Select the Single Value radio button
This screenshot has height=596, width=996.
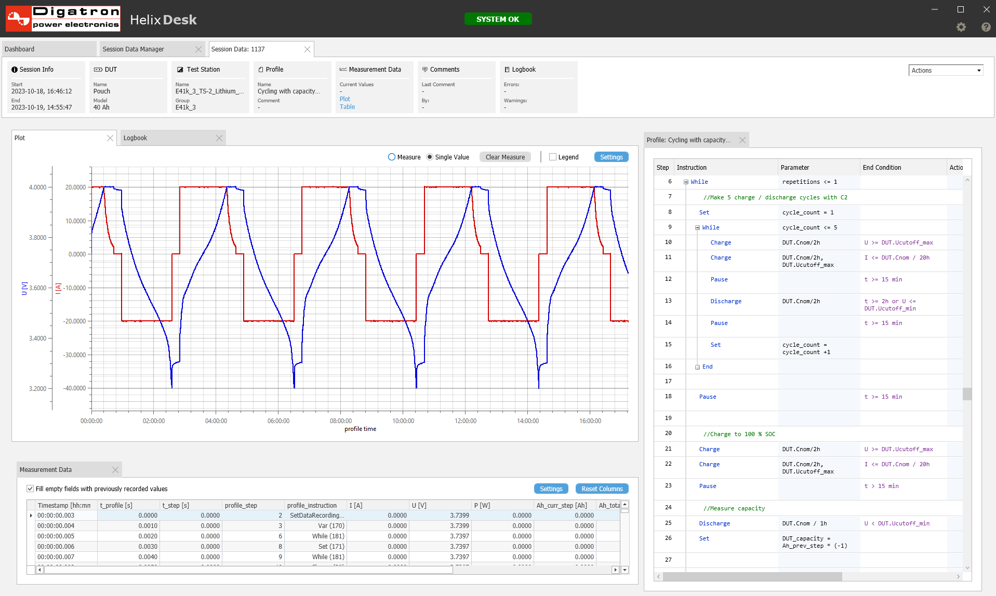pyautogui.click(x=430, y=157)
